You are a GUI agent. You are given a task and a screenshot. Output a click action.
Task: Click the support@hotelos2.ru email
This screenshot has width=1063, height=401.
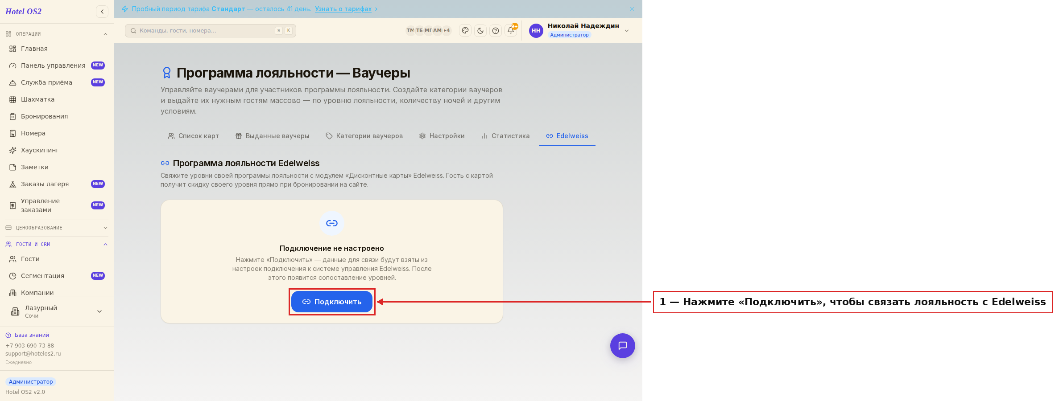pos(33,354)
